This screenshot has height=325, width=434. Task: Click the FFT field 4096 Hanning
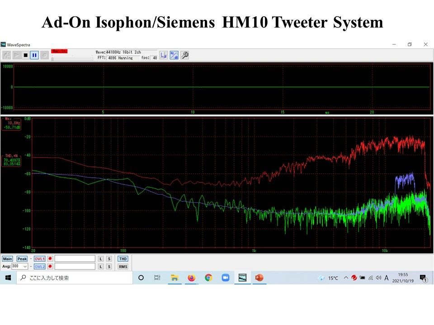123,58
